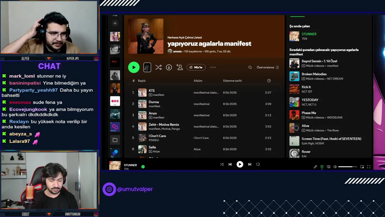Create new playlist with plus icon

coord(115,23)
